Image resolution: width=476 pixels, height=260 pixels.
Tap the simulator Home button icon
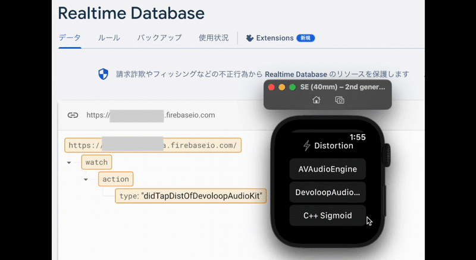coord(317,100)
